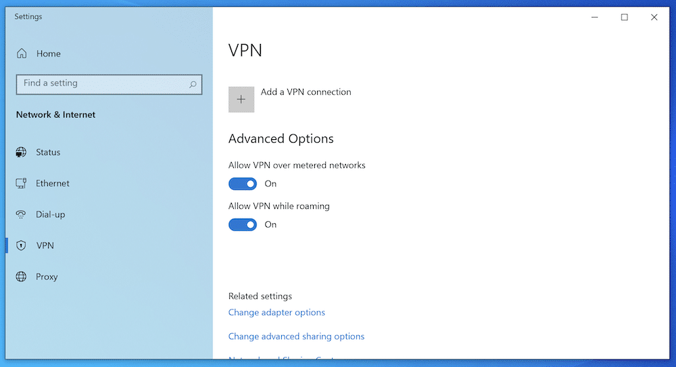
Task: Open Change adapter options link
Action: pyautogui.click(x=276, y=312)
